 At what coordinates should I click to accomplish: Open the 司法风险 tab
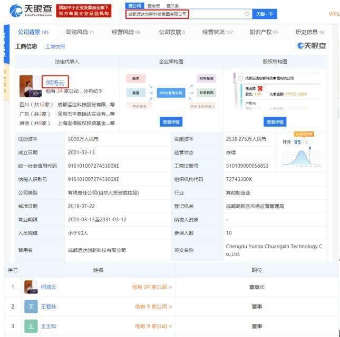coord(80,33)
